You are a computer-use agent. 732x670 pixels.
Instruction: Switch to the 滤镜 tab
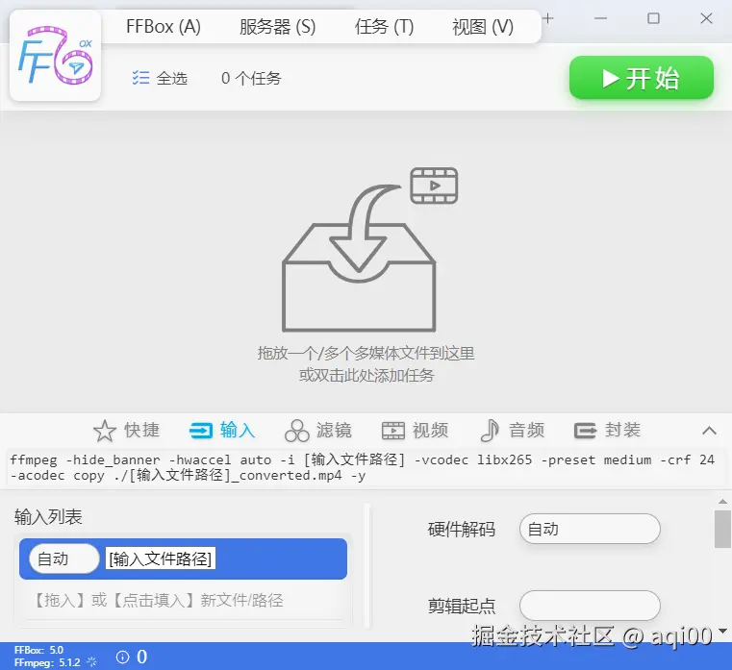(318, 431)
